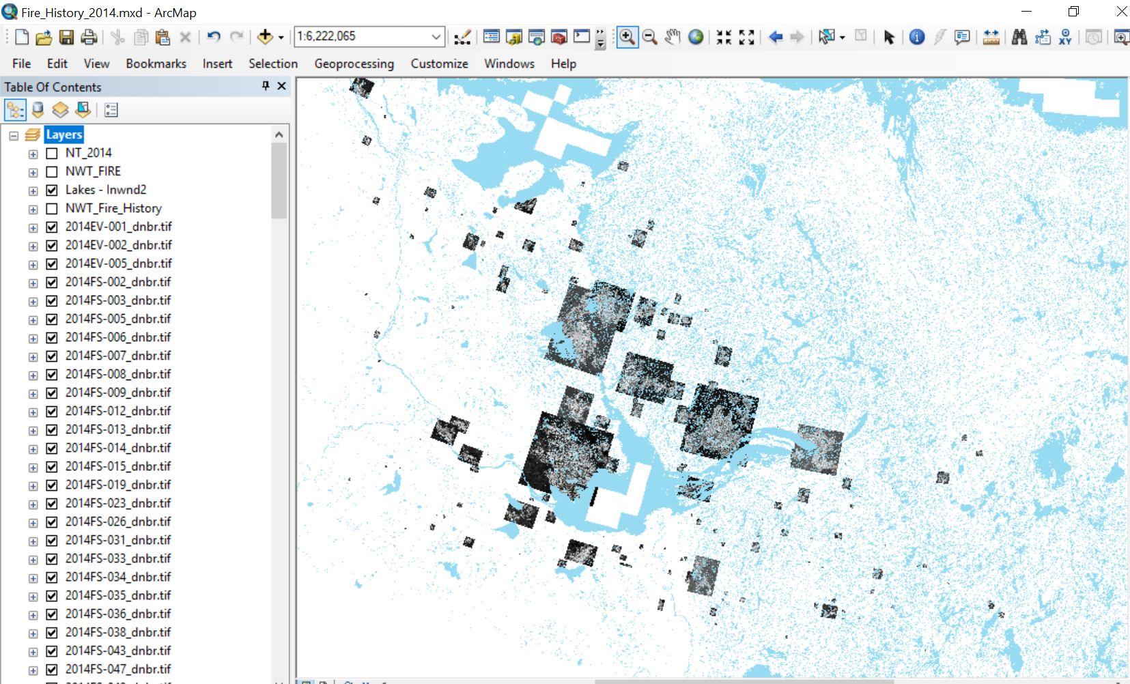
Task: Open the Geoprocessing menu
Action: (x=354, y=63)
